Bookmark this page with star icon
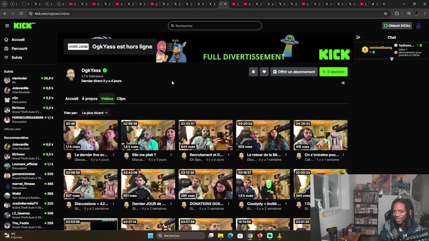429x241 pixels. (x=385, y=13)
